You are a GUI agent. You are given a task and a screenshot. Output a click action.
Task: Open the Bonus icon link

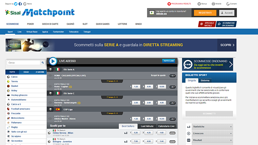[x=199, y=4]
